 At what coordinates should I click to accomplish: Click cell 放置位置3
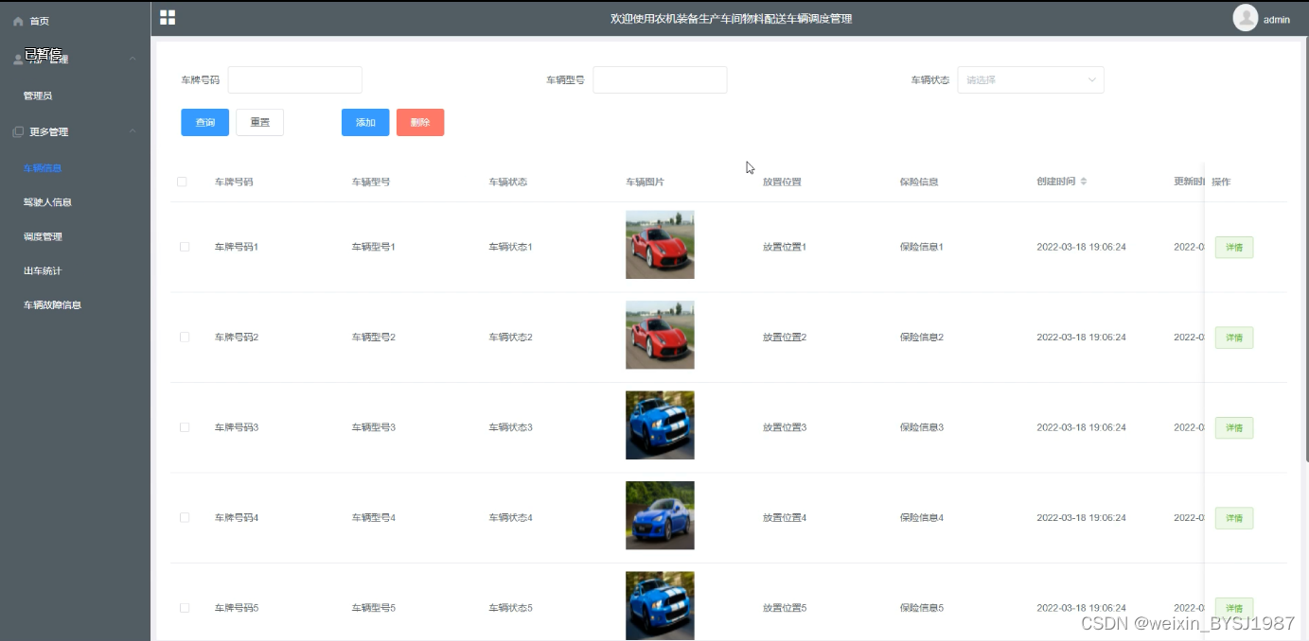[x=785, y=427]
